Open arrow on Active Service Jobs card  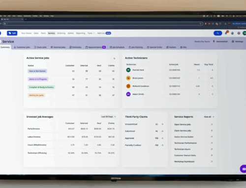pos(114,58)
